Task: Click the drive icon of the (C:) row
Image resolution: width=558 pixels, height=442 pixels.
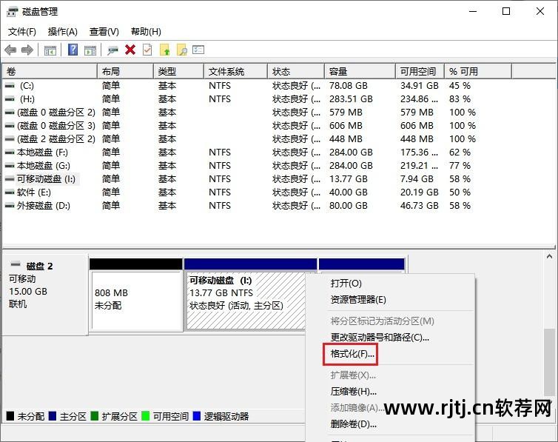Action: [10, 86]
